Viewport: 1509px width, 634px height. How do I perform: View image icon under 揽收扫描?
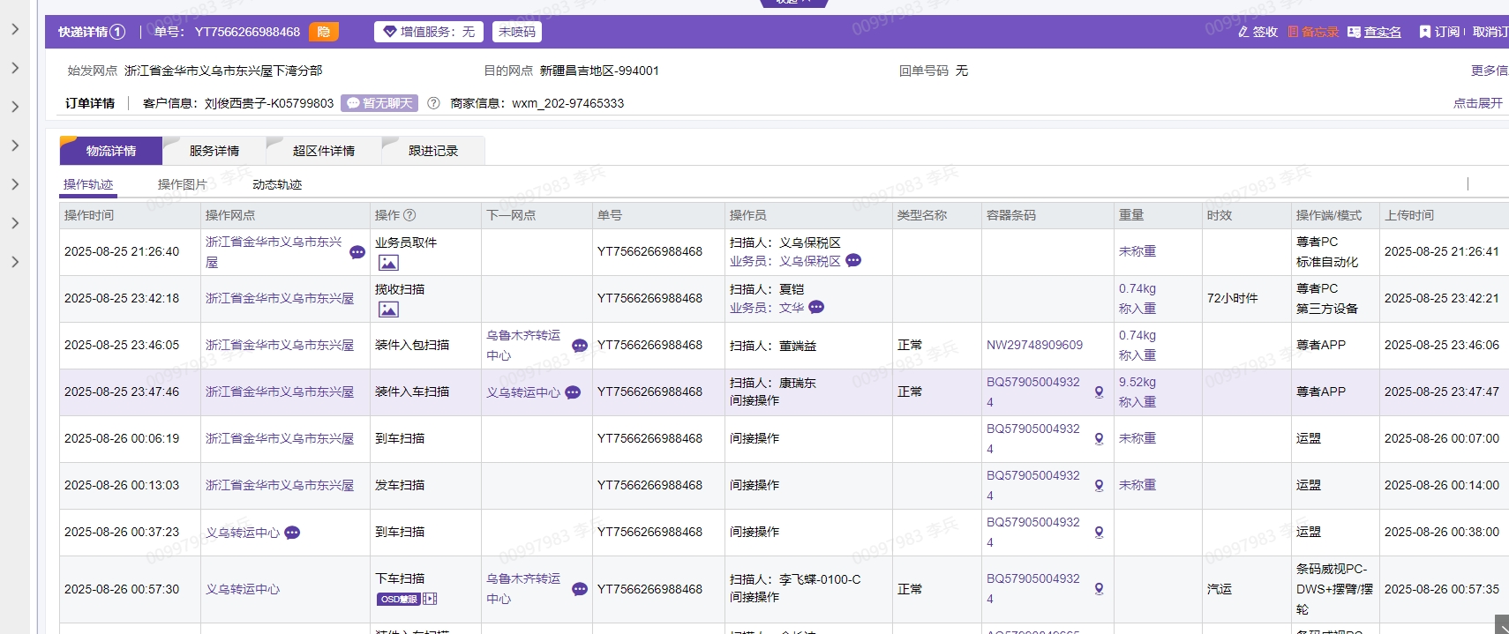click(x=388, y=310)
